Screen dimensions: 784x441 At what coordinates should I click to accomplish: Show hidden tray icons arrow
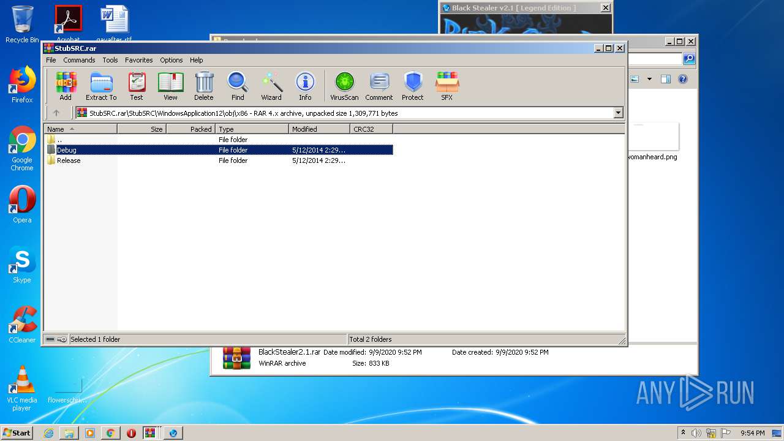coord(683,433)
